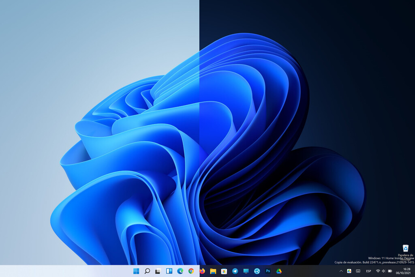Image resolution: width=415 pixels, height=277 pixels.
Task: Select the Papelera de reciclaje desktop icon
Action: [405, 251]
